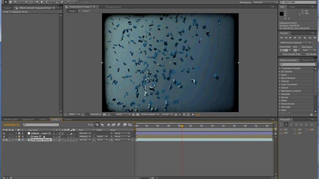319x179 pixels.
Task: Jump to first frame in Preview panel
Action: tap(282, 38)
